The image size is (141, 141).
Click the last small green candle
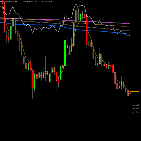point(130,93)
